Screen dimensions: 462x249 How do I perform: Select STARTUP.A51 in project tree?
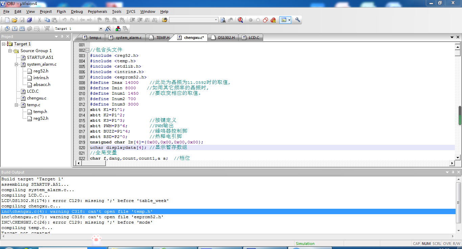click(x=40, y=58)
